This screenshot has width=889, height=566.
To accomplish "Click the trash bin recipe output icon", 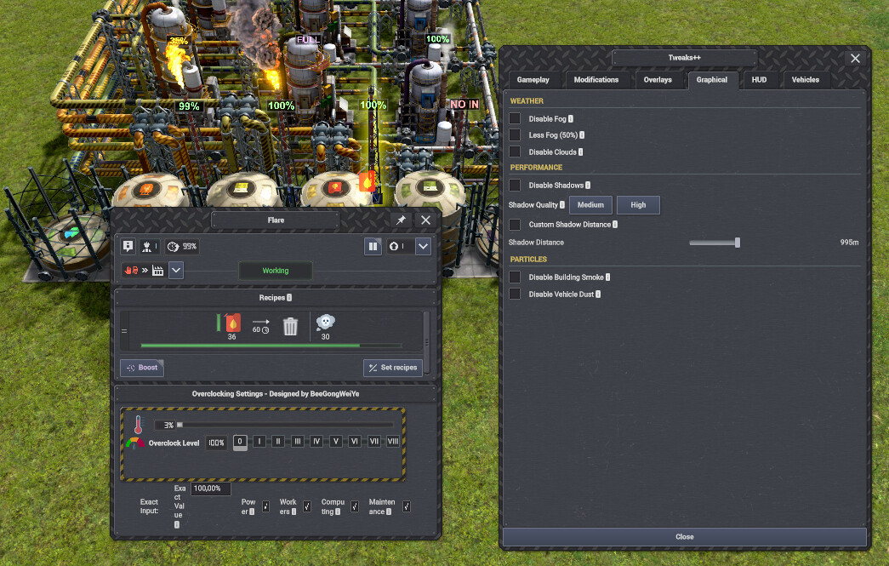I will pos(290,326).
